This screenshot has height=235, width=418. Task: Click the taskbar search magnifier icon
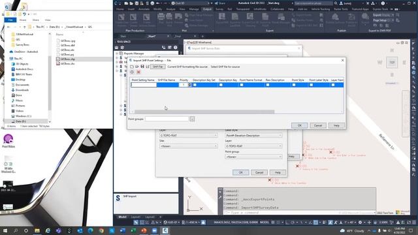tap(16, 230)
